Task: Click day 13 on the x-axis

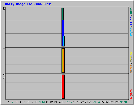Action: point(55,102)
